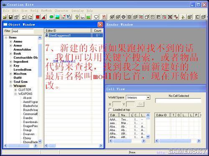
Task: Click the object tree horizontal scrollbar
Action: coord(20,146)
